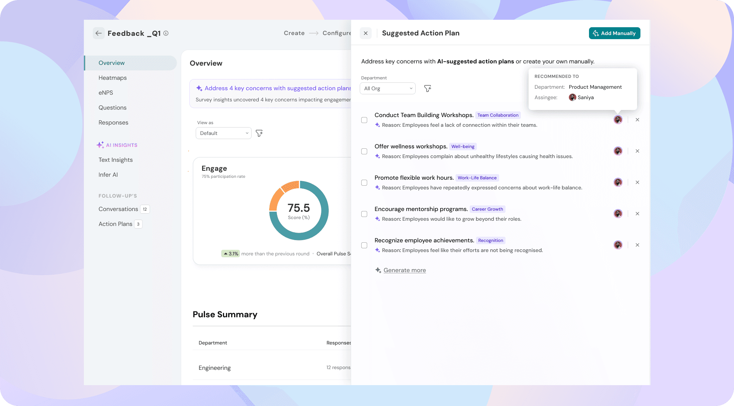Viewport: 734px width, 406px height.
Task: Click the AI Insights sparkle icon
Action: click(x=100, y=145)
